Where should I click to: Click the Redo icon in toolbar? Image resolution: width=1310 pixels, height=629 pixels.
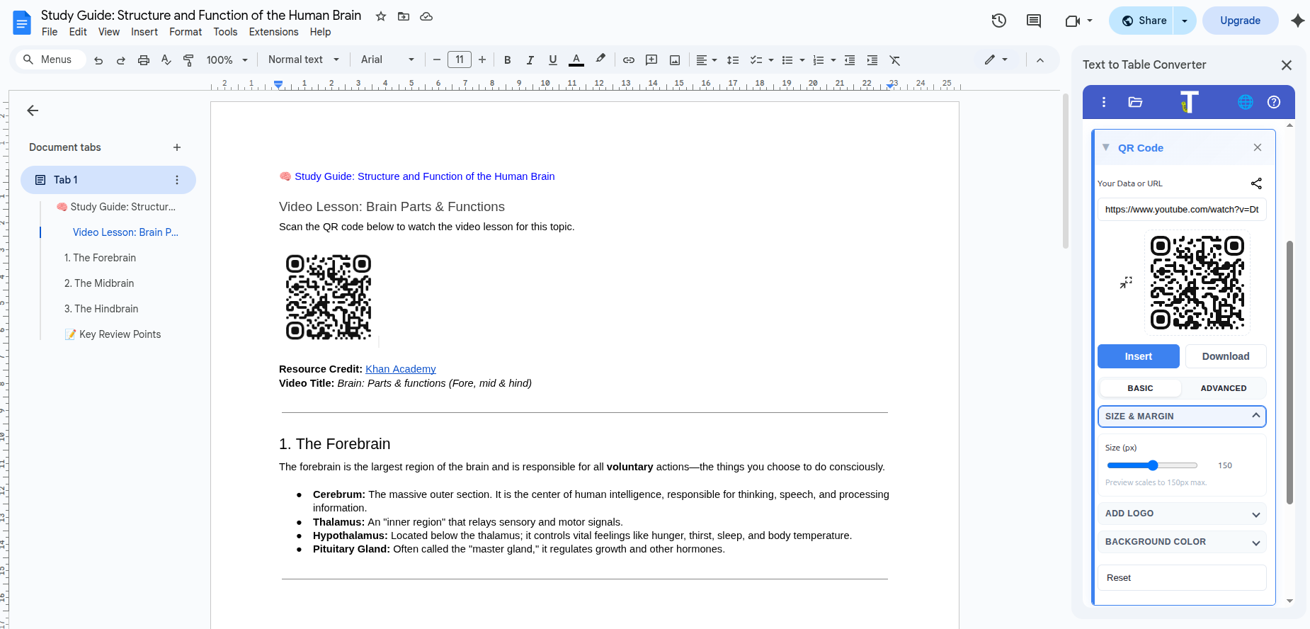tap(121, 60)
